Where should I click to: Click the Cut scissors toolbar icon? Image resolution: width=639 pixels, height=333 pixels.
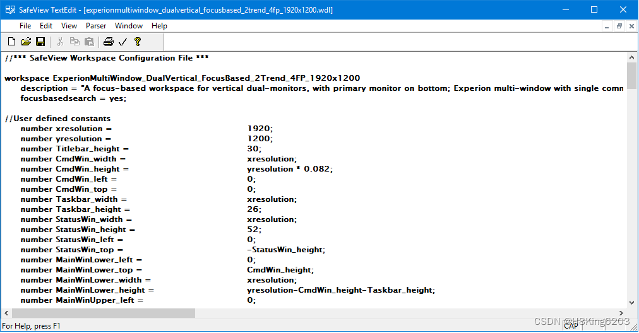[x=61, y=42]
